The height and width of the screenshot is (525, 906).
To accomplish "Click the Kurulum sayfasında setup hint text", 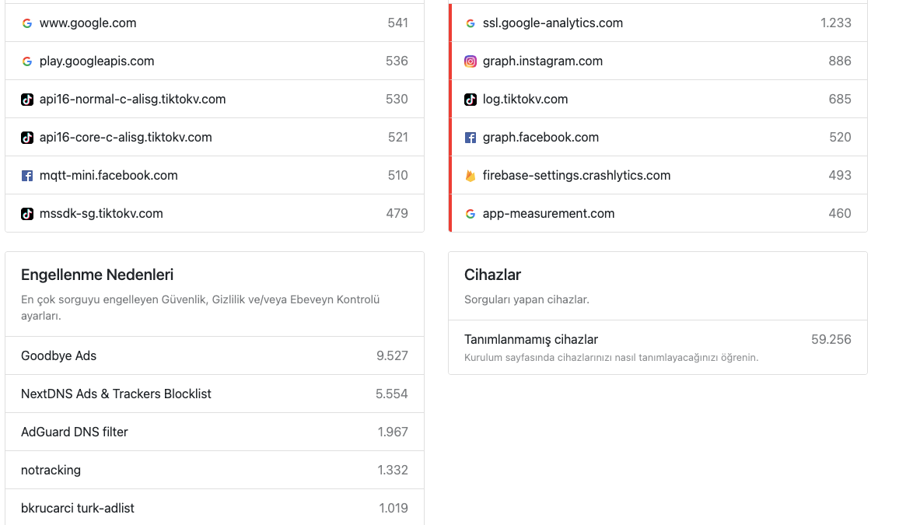I will pyautogui.click(x=611, y=358).
